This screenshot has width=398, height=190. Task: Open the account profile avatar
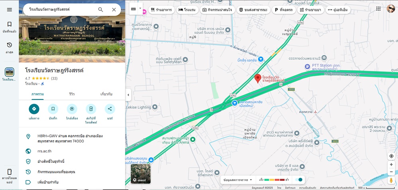391,9
